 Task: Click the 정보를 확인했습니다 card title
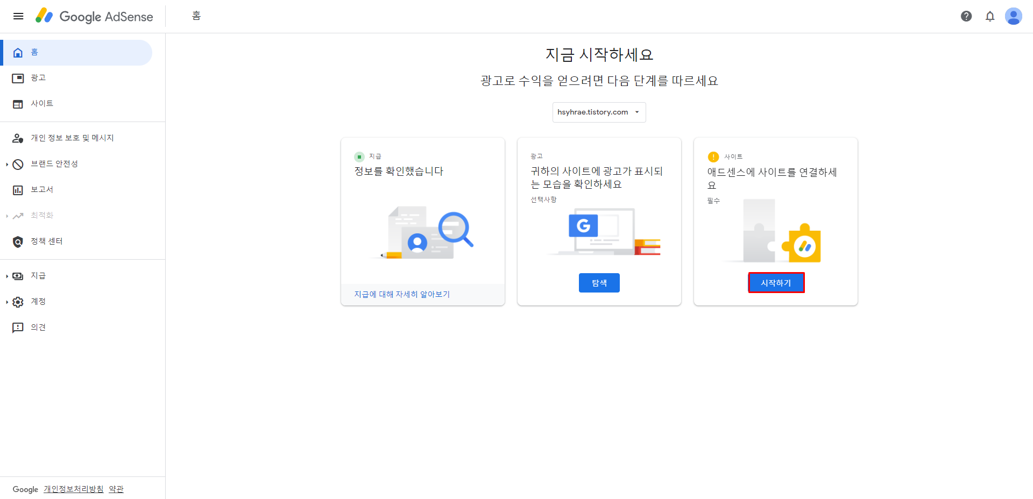399,171
